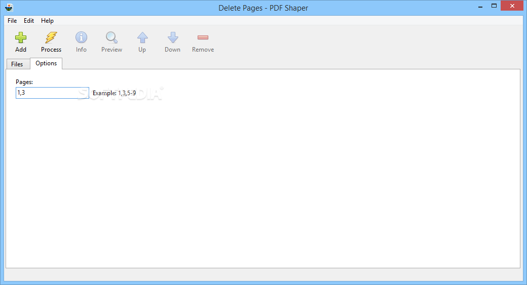527x285 pixels.
Task: Move item Up with the arrow icon
Action: point(142,37)
